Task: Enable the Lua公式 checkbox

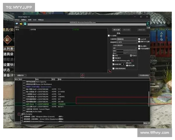Action: 139,39
